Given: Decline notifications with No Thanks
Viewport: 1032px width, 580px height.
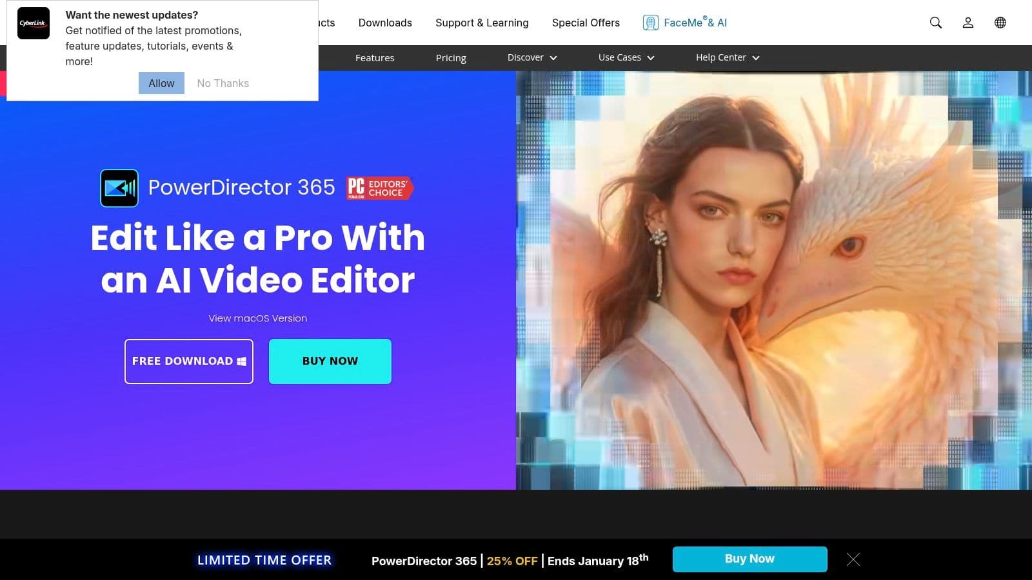Looking at the screenshot, I should 222,82.
